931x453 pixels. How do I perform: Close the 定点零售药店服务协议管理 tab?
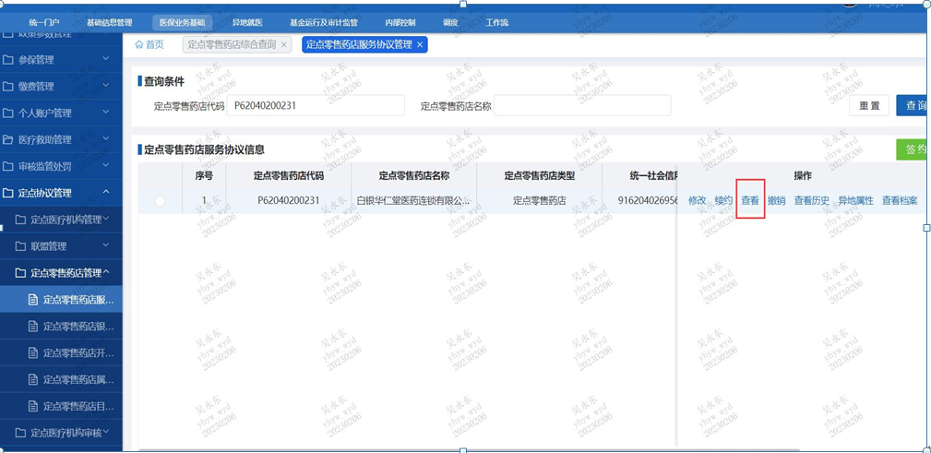[x=420, y=45]
